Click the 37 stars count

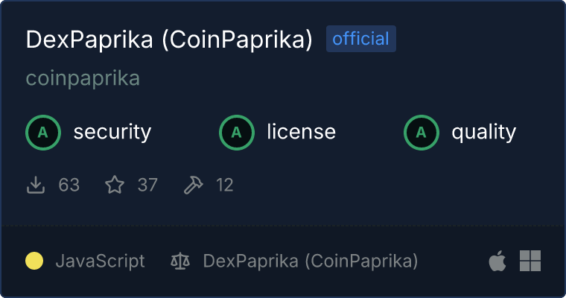147,185
